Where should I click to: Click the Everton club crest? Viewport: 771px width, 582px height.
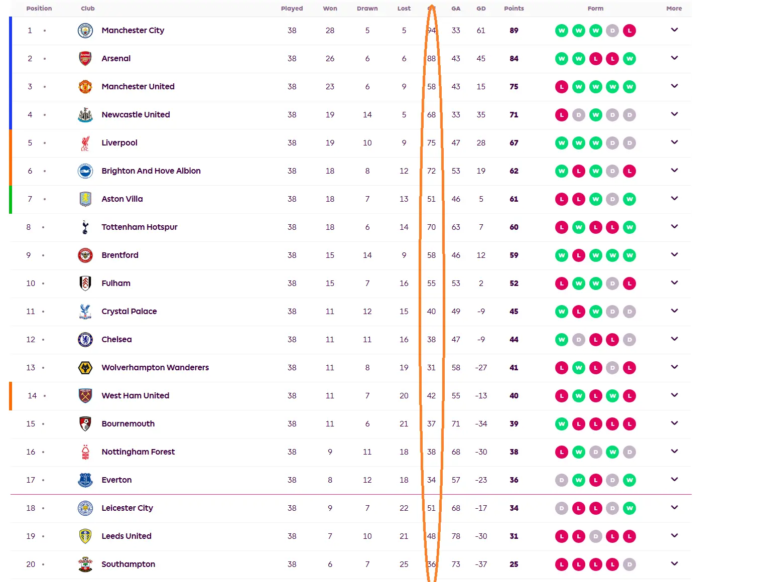tap(85, 480)
